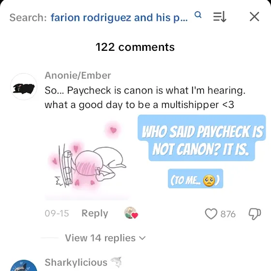Tap the 'Who said Paycheck is not canon' sticker

pyautogui.click(x=201, y=138)
